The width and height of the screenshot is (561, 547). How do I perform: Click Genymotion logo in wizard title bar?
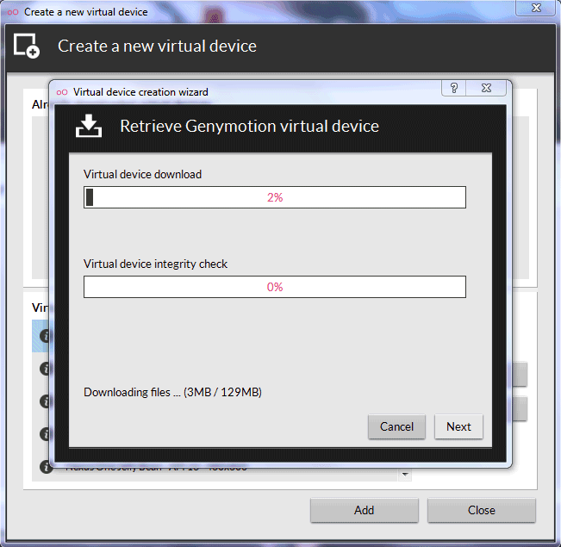click(x=62, y=92)
